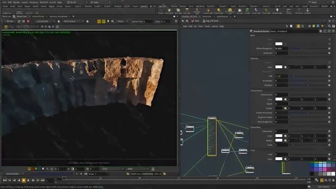Open the network editor Add menu
336x189 pixels.
[x=185, y=26]
